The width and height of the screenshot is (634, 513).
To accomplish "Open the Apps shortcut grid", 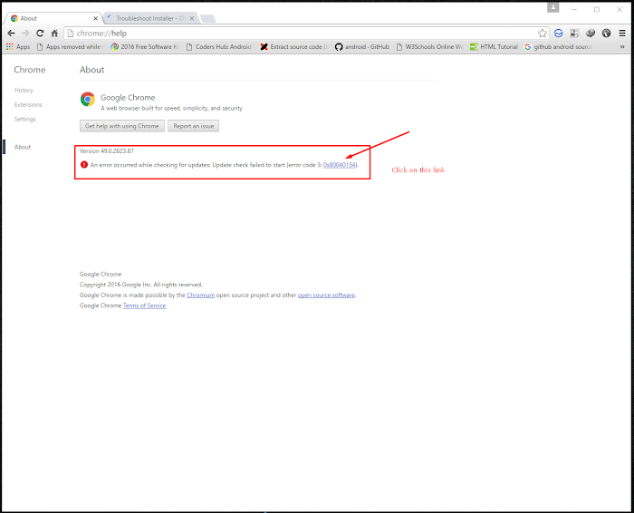I will pos(18,47).
